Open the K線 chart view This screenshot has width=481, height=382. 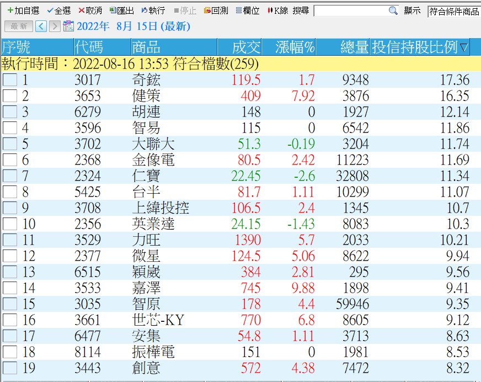point(278,10)
